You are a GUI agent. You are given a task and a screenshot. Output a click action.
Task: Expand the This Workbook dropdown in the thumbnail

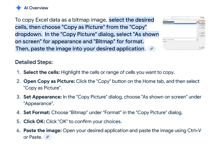click(x=197, y=39)
